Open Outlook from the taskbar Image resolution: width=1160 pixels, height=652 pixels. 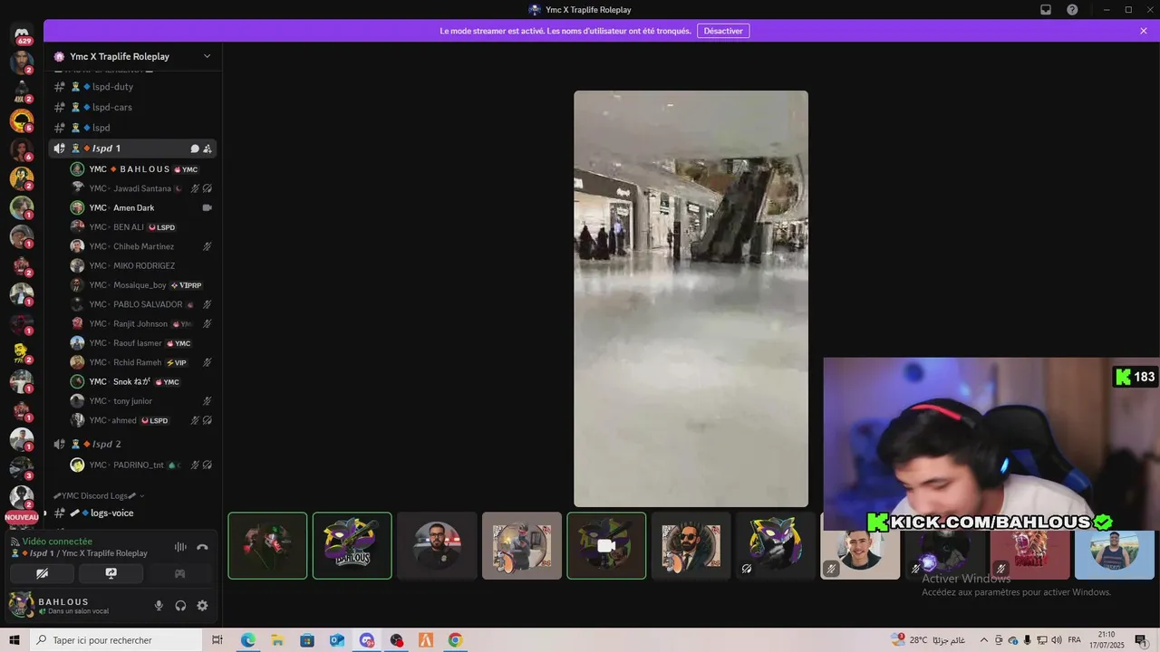(337, 640)
